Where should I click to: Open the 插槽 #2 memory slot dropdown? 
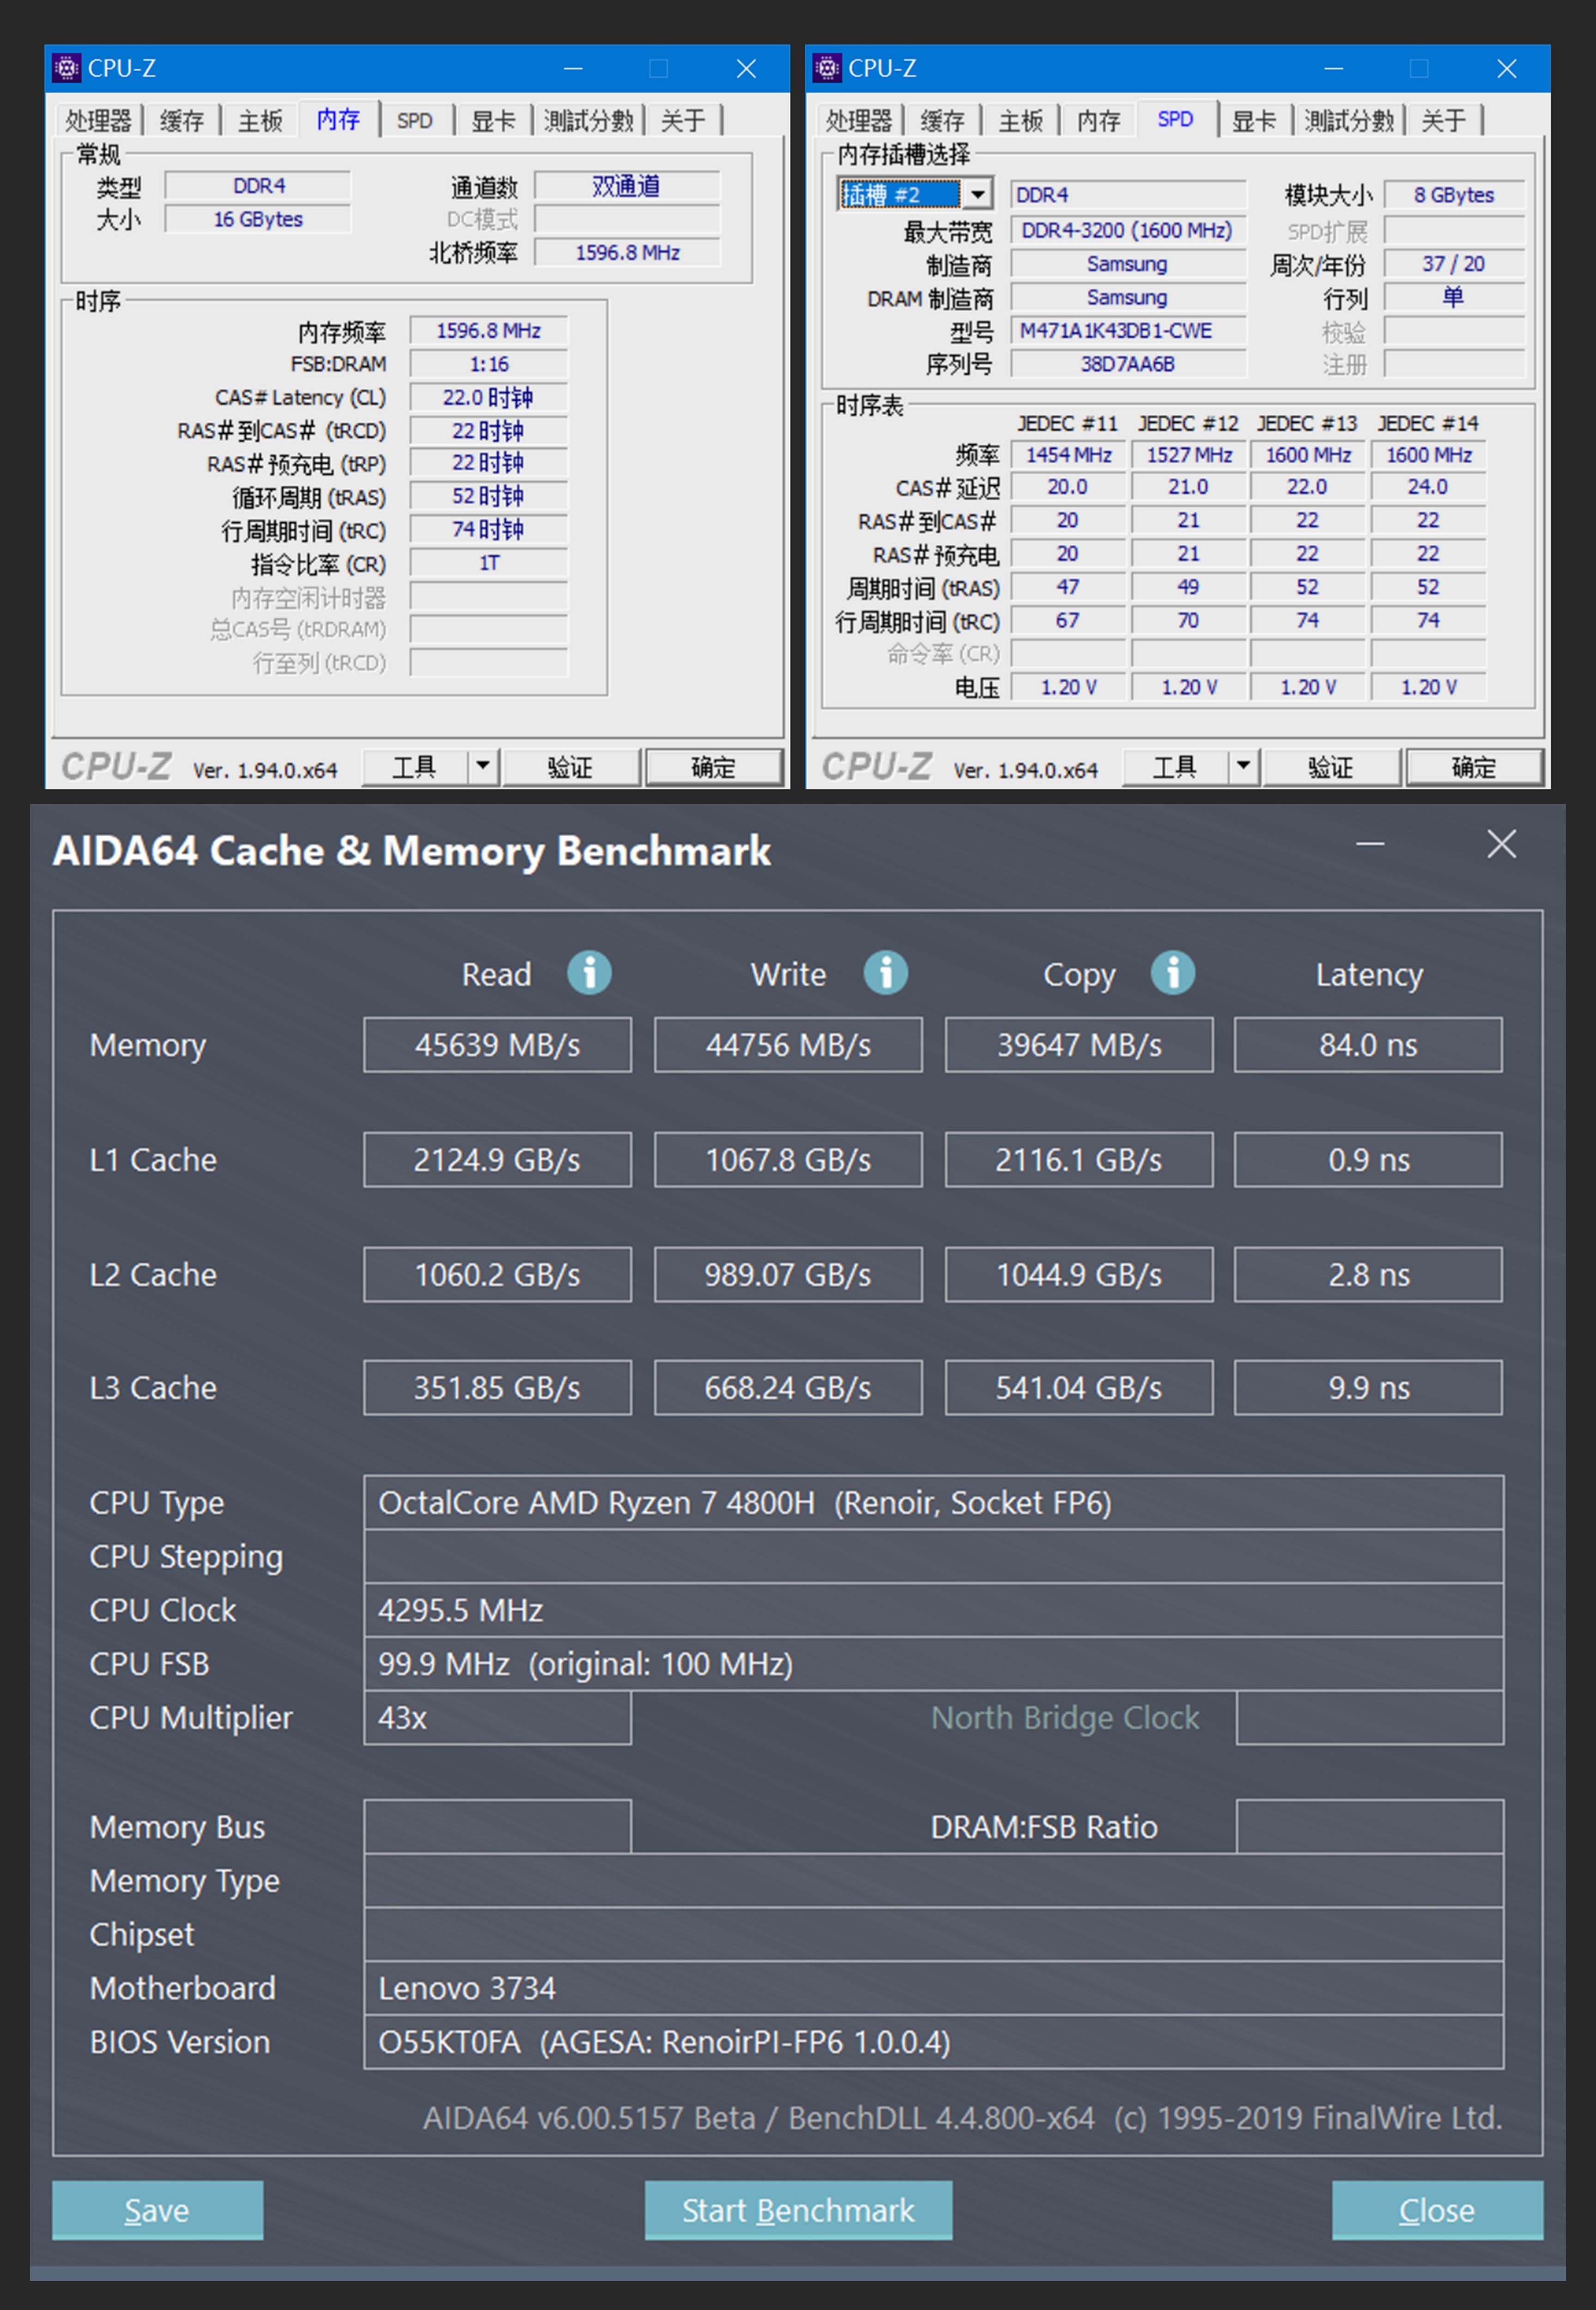977,194
